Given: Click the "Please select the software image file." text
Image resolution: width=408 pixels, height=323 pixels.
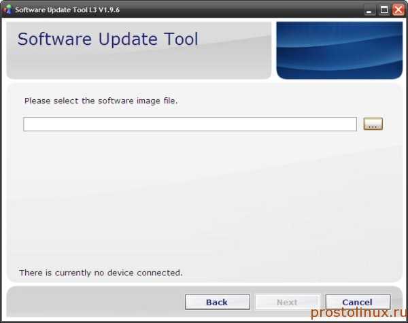Looking at the screenshot, I should (x=101, y=101).
